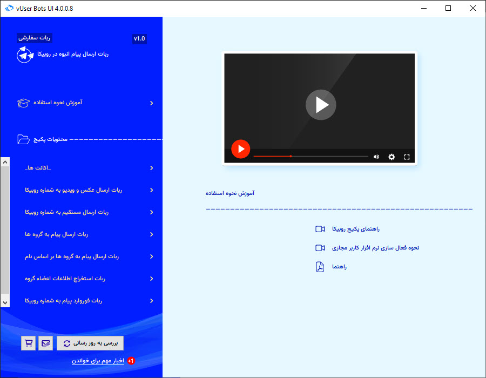Click the graduation cap icon beside آموزش نحوه استفاده
The height and width of the screenshot is (378, 486).
pos(23,103)
